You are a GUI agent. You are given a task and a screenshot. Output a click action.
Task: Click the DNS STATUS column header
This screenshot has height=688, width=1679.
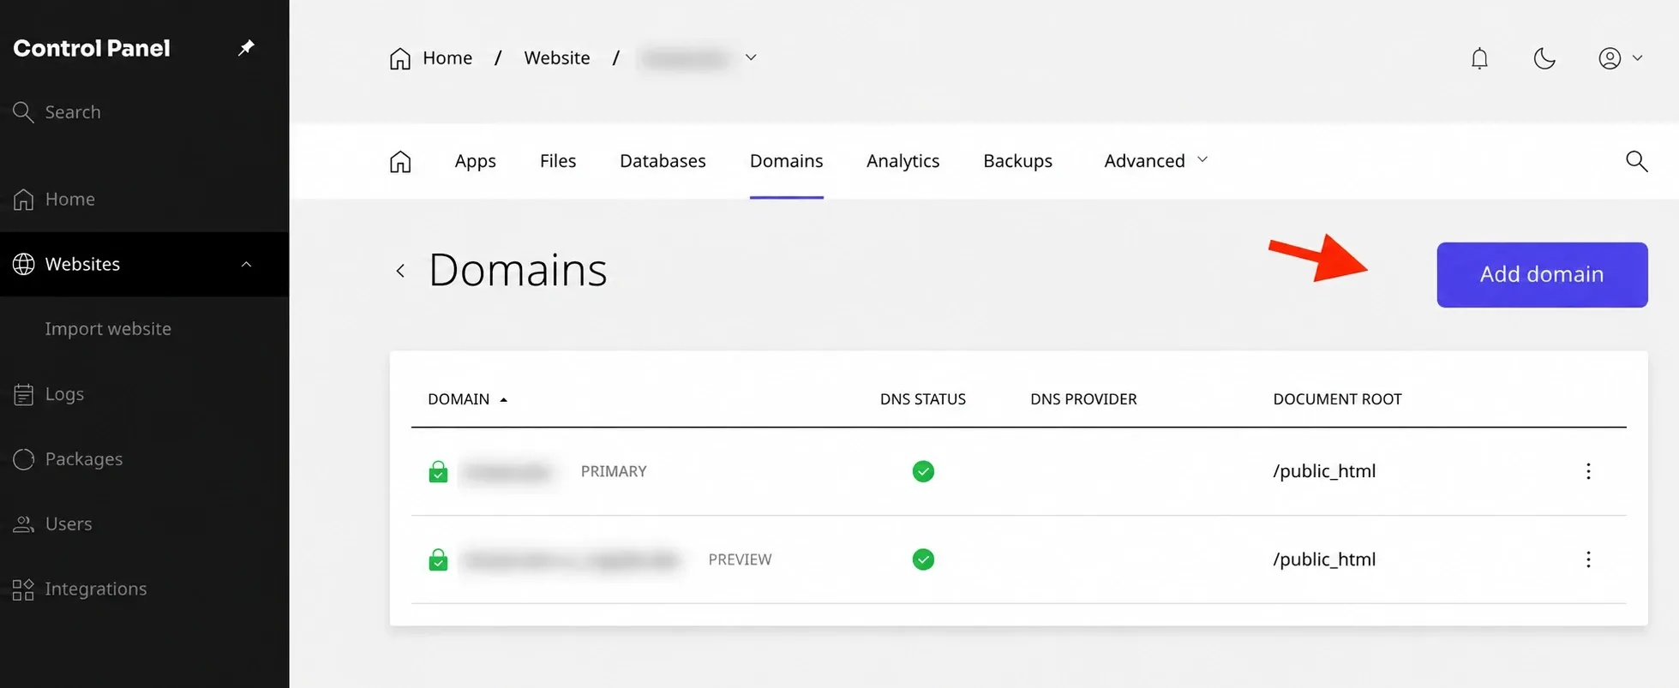923,399
